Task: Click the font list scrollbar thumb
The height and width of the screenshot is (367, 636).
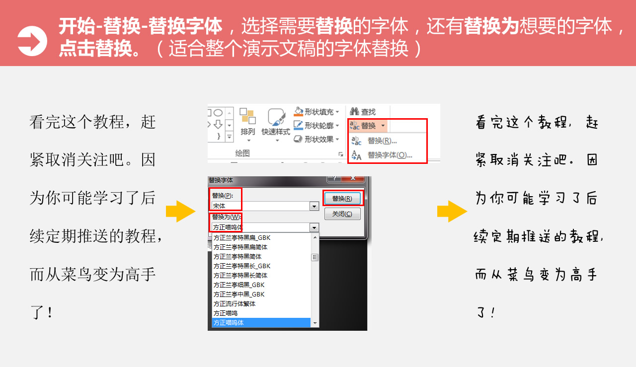Action: point(315,257)
